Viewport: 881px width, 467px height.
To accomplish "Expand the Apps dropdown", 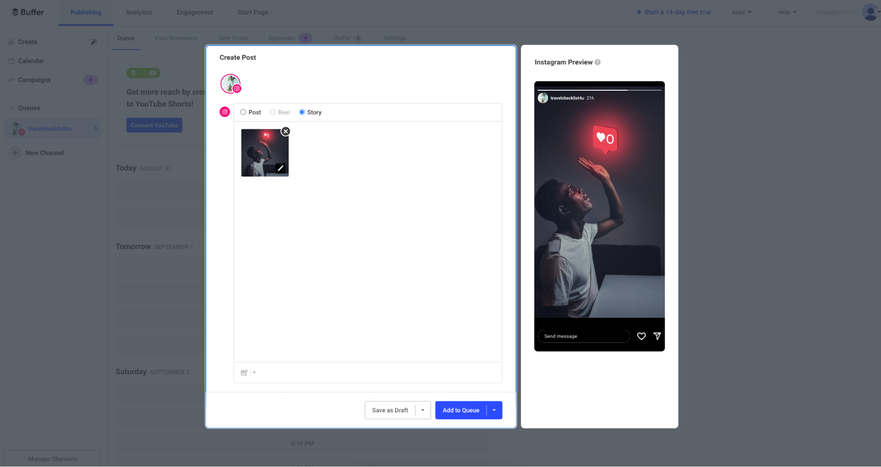I will 741,12.
